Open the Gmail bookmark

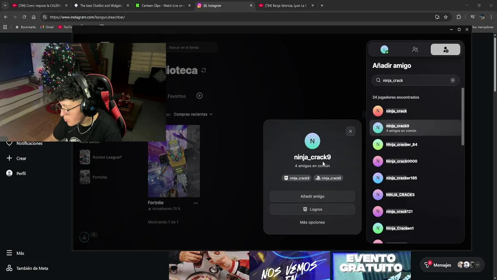(x=47, y=27)
